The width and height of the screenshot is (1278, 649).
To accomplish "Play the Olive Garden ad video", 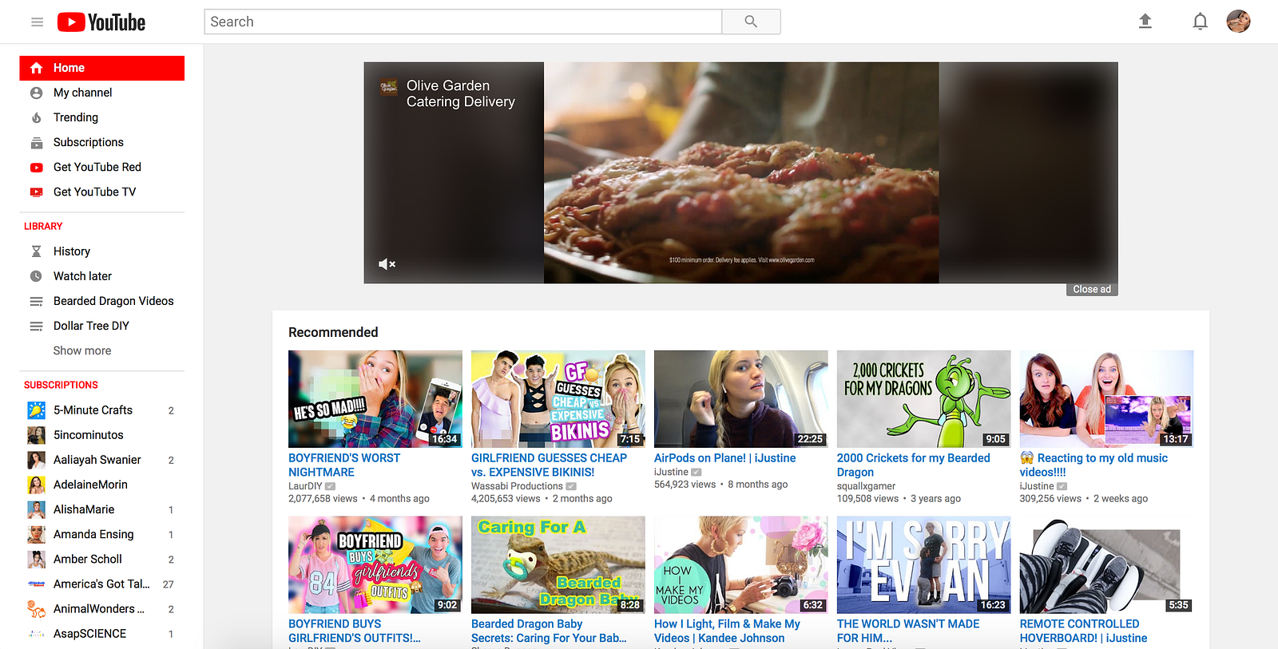I will tap(741, 172).
